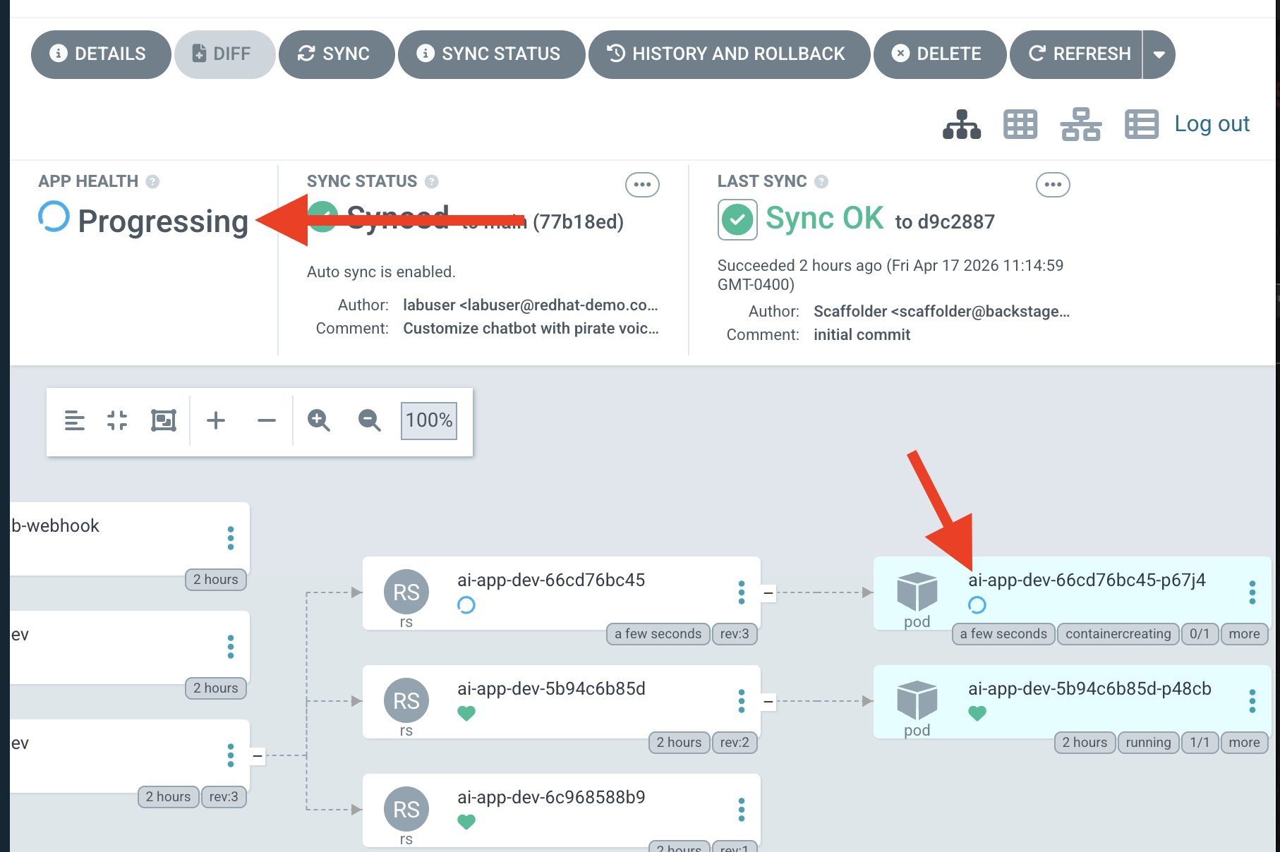This screenshot has height=852, width=1280.
Task: Click the 100% zoom level field
Action: (x=428, y=420)
